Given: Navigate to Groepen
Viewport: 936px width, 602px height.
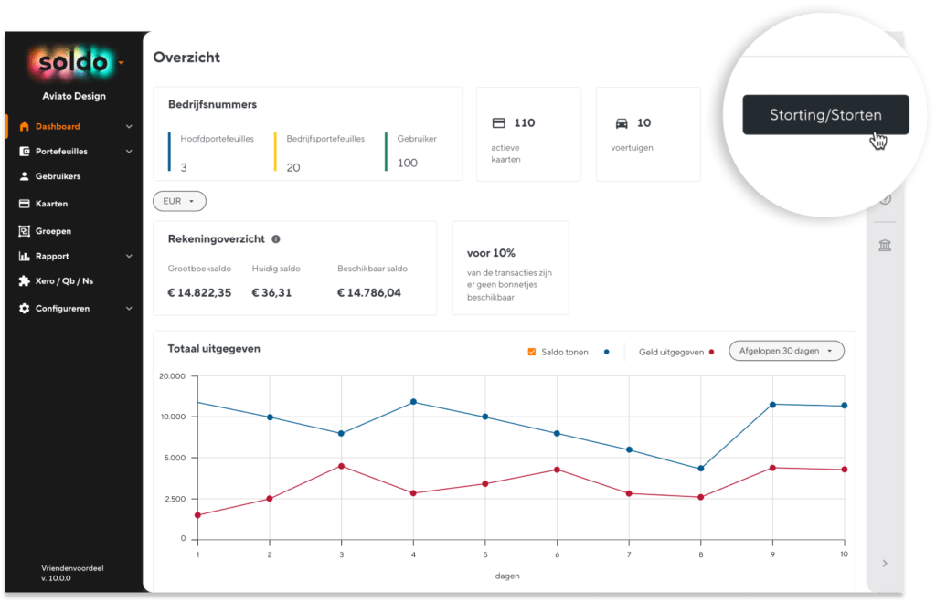Looking at the screenshot, I should [x=53, y=231].
